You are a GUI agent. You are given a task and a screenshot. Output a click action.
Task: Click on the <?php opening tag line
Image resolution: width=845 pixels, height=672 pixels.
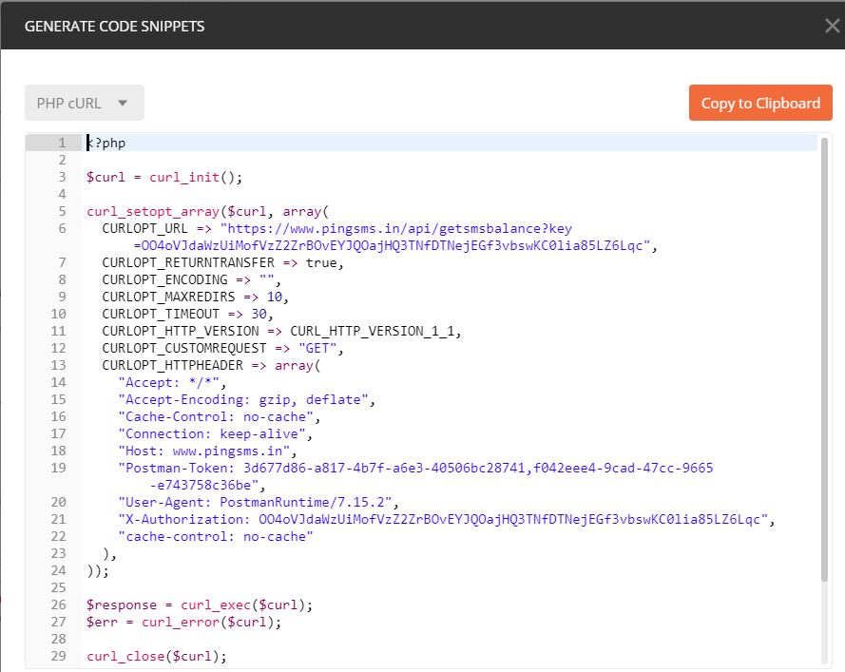tap(106, 143)
